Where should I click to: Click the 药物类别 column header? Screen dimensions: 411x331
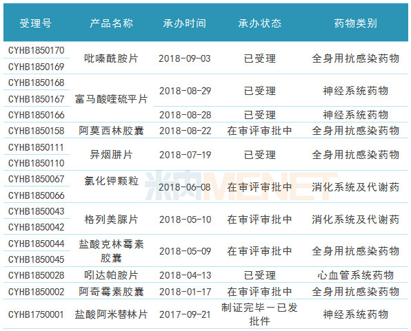pos(355,23)
